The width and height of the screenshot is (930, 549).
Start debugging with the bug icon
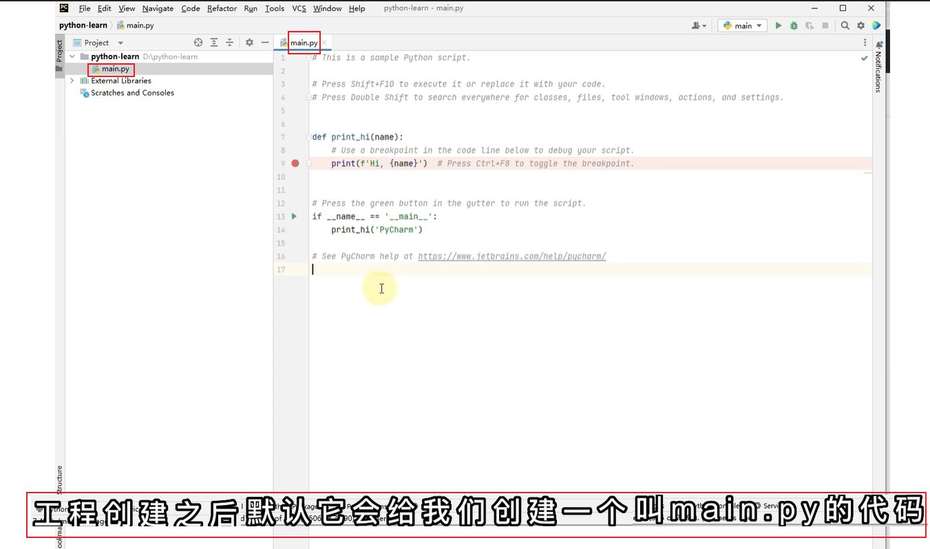[794, 25]
